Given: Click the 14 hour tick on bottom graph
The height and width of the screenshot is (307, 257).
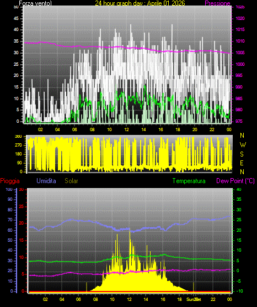Looking at the screenshot, I should pos(146,299).
